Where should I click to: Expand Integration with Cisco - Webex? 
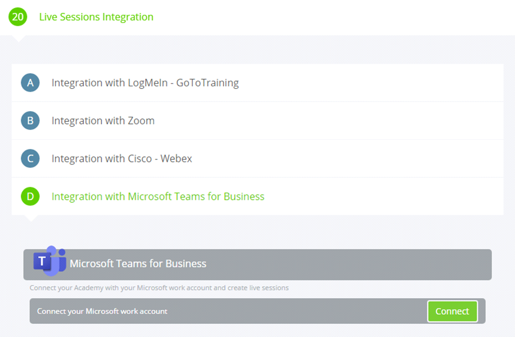pos(122,159)
